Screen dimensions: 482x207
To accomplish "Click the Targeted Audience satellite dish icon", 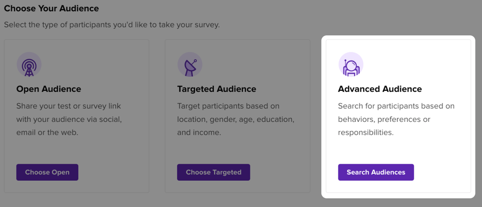I will 190,64.
